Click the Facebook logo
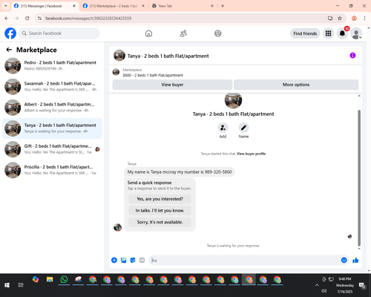371x297 pixels. (x=10, y=33)
